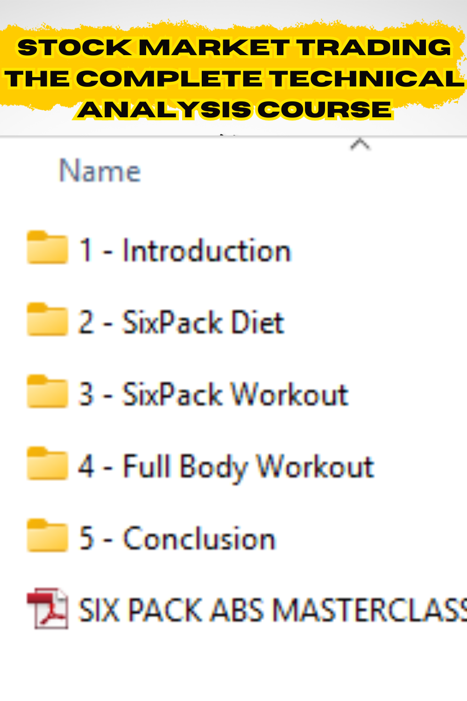The image size is (467, 701).
Task: Click the gray strip above the yellow banner
Action: (233, 10)
